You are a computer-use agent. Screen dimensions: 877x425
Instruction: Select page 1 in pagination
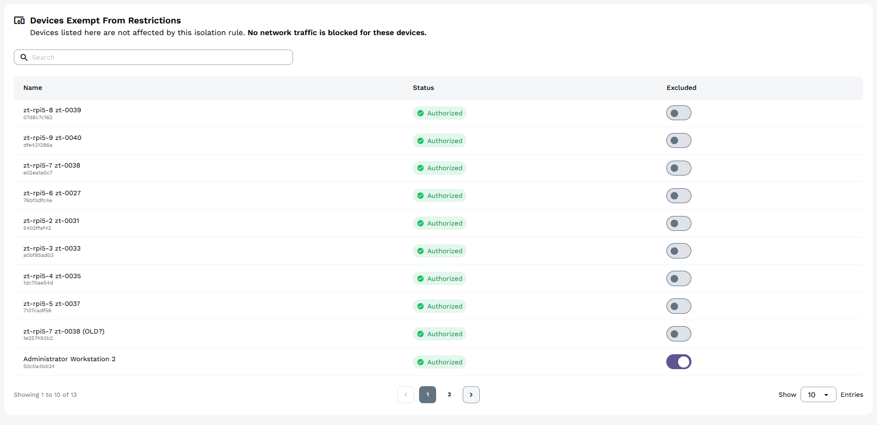[428, 395]
